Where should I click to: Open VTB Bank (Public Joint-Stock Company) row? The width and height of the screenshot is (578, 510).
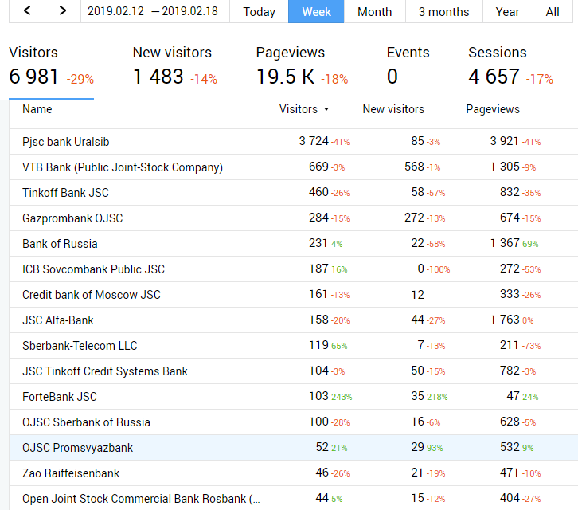[294, 167]
